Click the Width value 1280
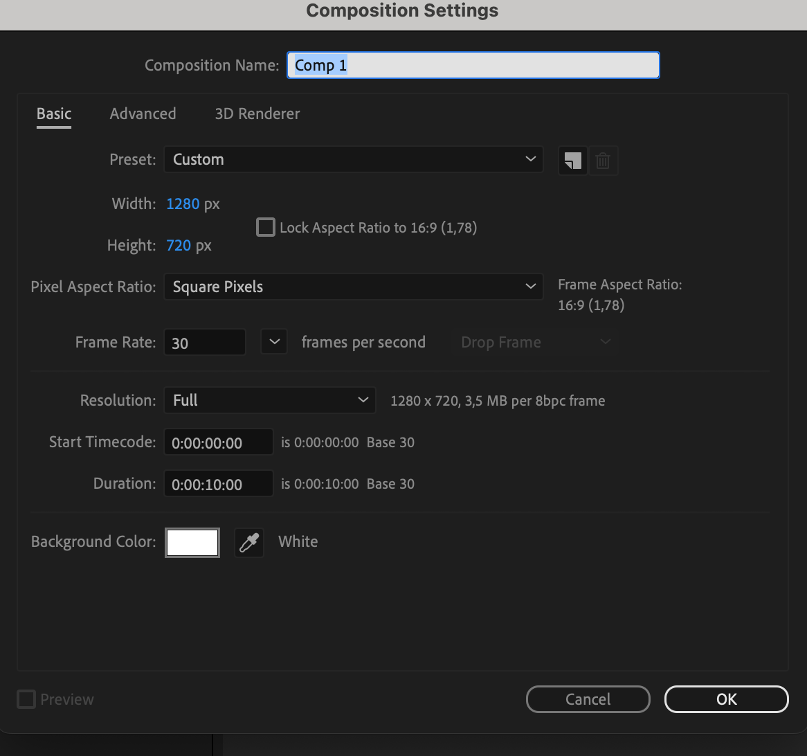Screen dimensions: 807x756 point(182,204)
